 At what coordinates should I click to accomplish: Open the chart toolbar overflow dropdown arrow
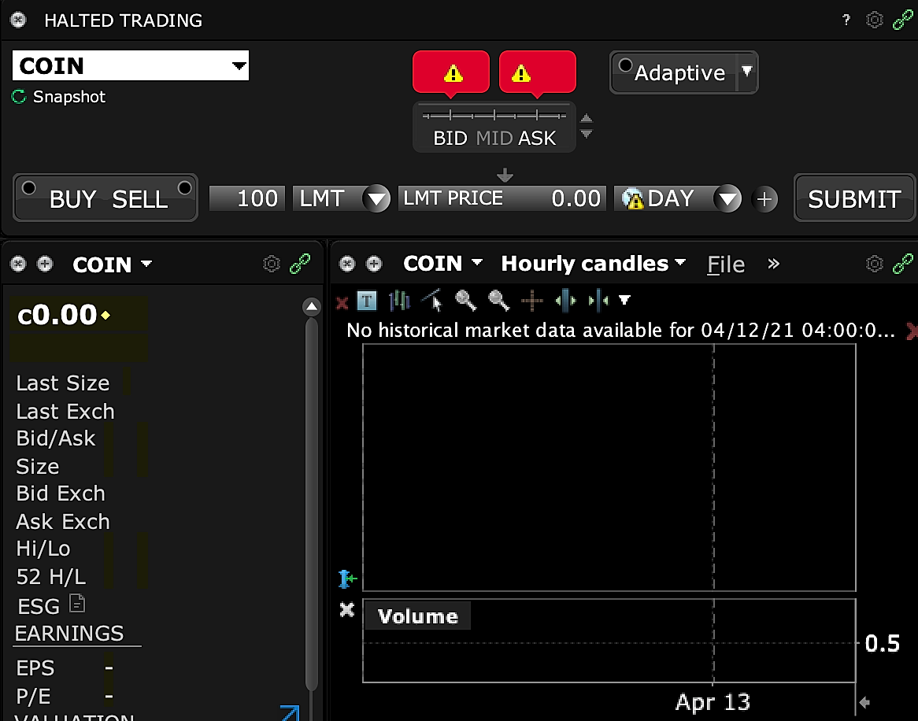624,300
